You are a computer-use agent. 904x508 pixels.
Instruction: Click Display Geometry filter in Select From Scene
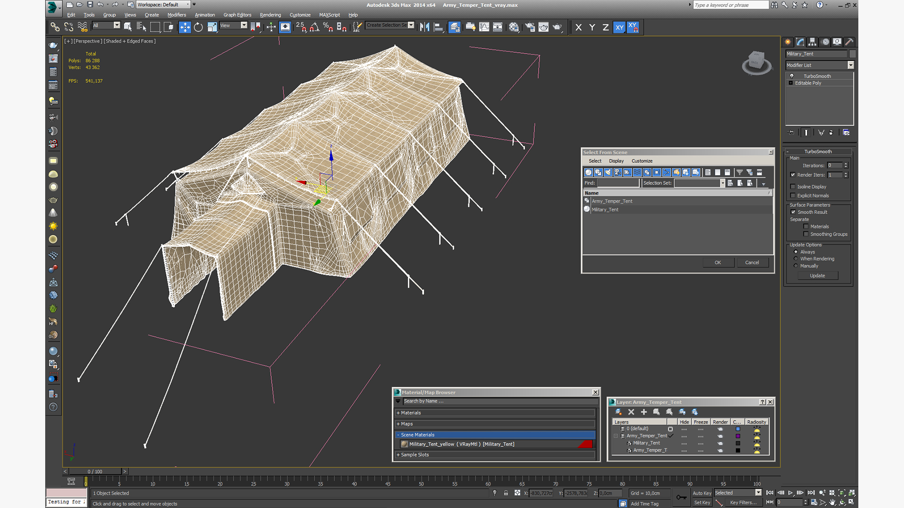point(589,172)
